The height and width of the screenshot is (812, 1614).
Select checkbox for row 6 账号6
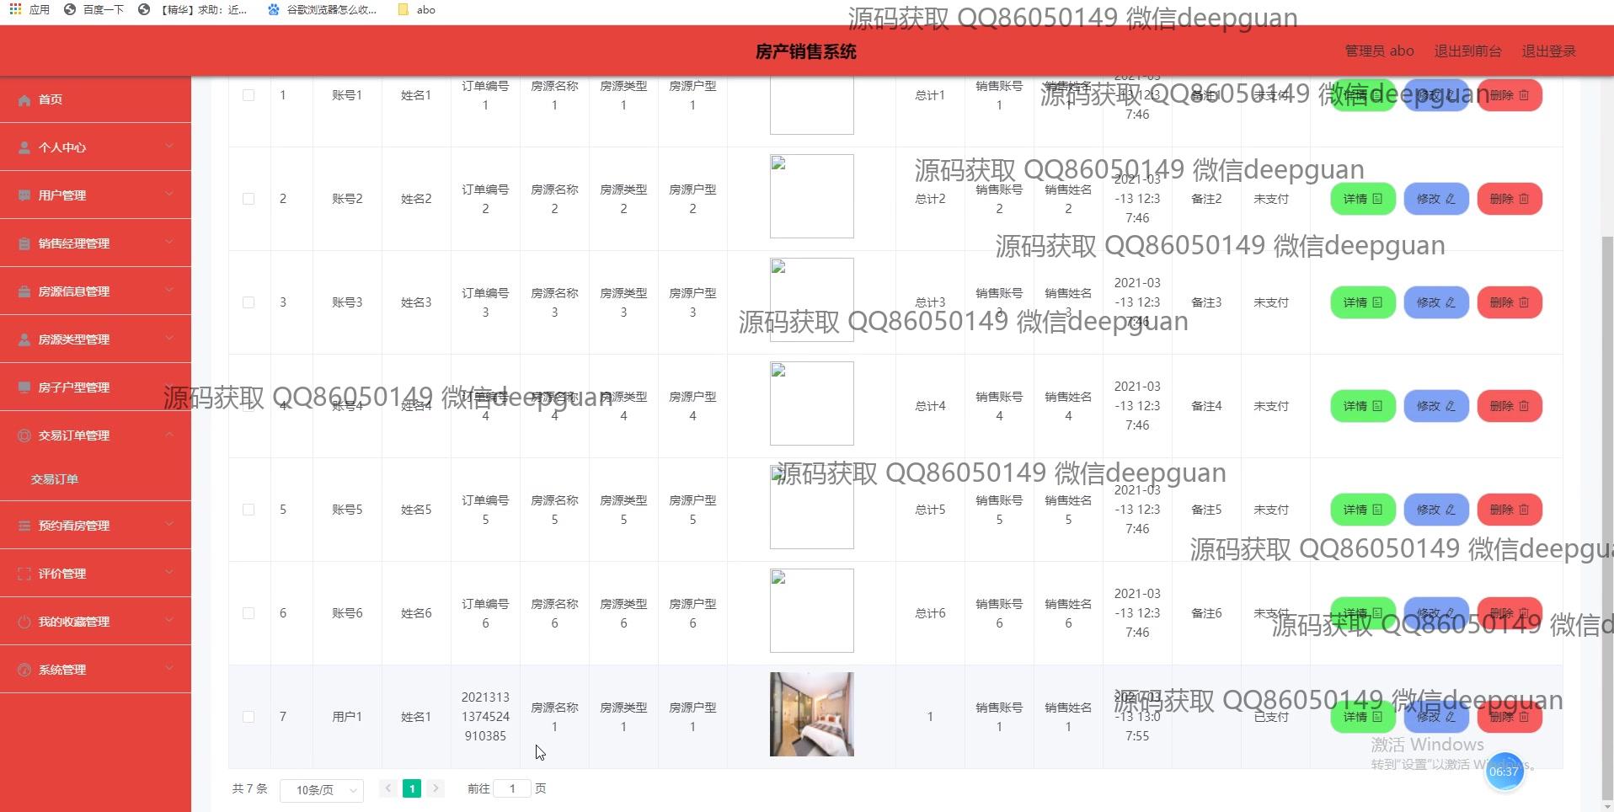tap(249, 613)
